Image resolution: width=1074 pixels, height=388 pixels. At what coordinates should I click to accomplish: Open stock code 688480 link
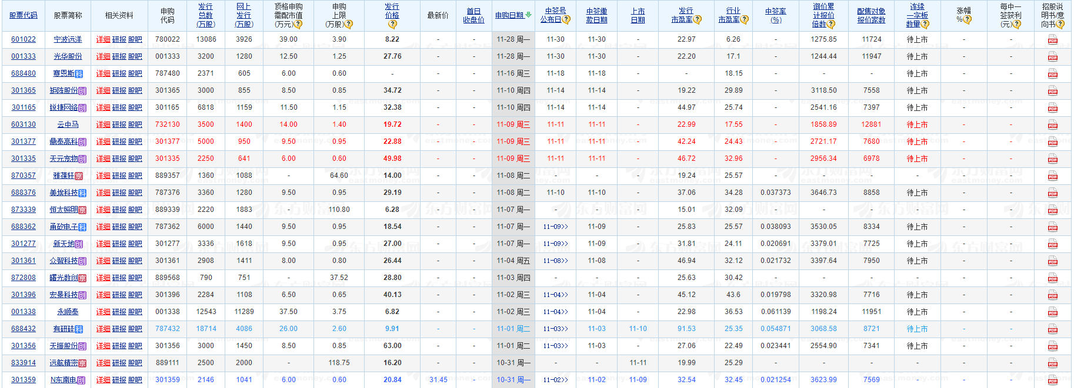pos(24,73)
